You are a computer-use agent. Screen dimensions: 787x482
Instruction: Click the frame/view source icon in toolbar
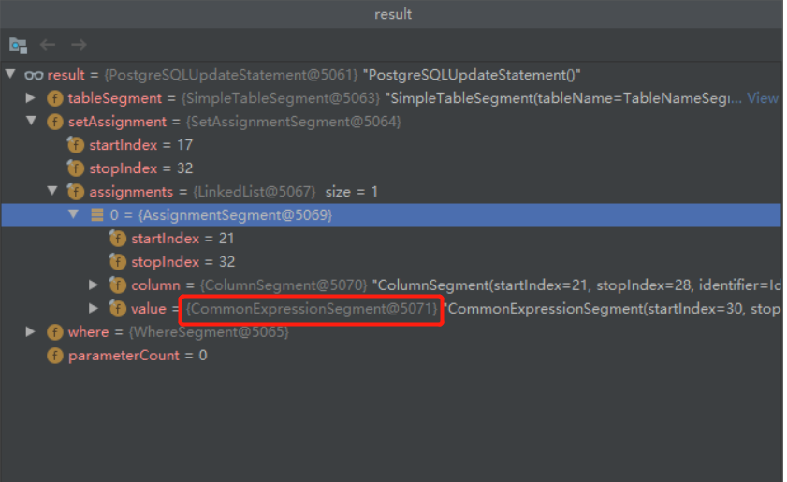click(x=18, y=46)
